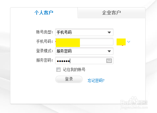Click the black arrow in 账号类型 box
The image size is (157, 113).
pyautogui.click(x=109, y=33)
